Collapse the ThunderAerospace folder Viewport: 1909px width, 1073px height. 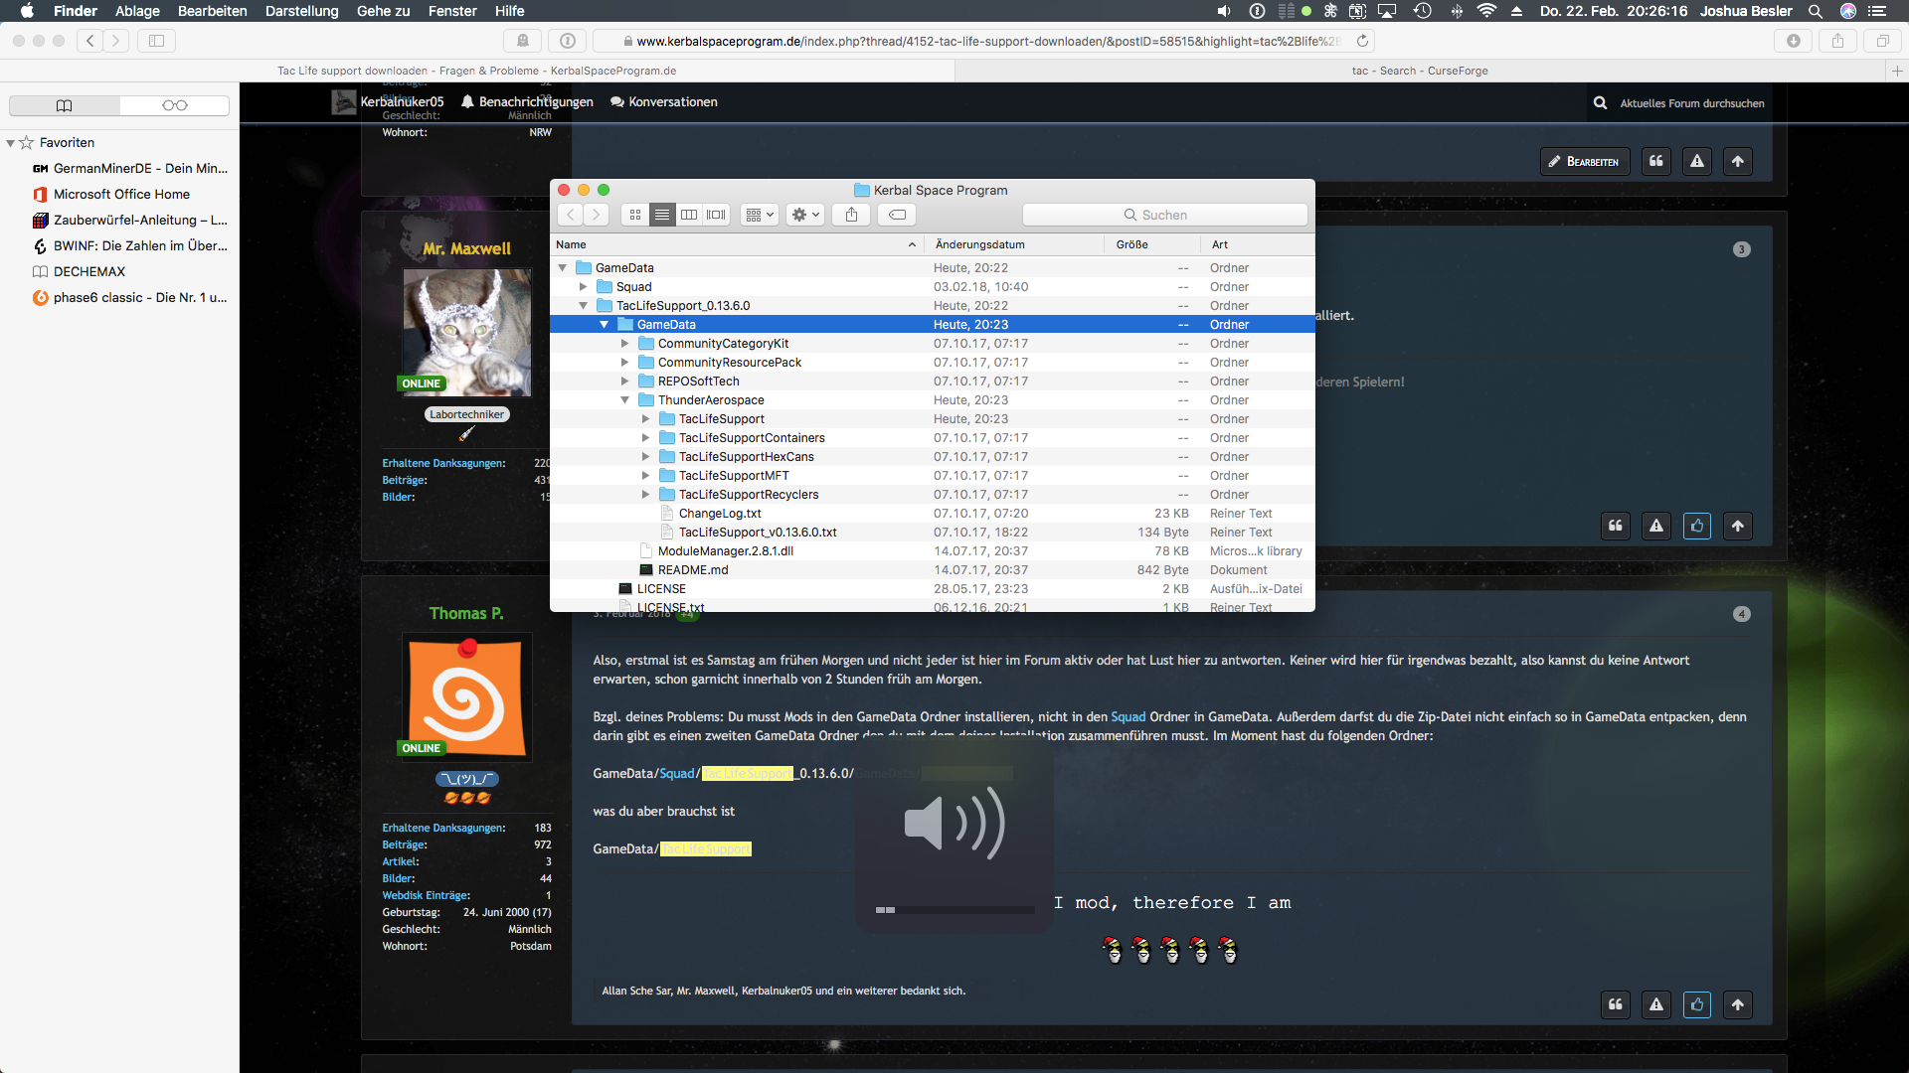624,400
